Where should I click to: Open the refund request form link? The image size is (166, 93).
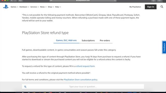(x=85, y=66)
